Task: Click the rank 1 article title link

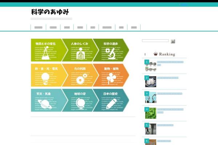Action: click(x=170, y=63)
